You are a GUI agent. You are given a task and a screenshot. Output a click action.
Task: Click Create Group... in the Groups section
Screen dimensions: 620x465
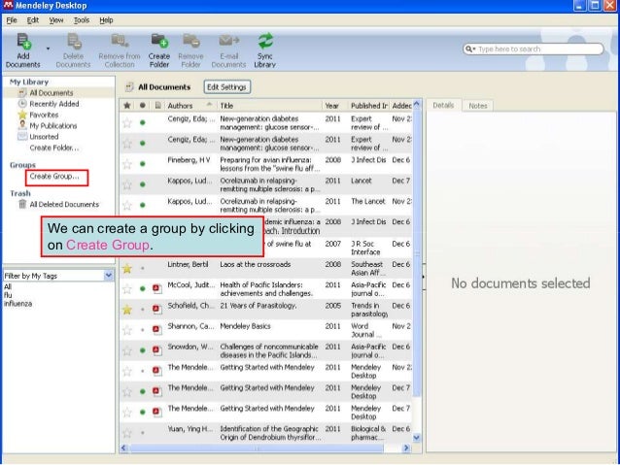(54, 177)
